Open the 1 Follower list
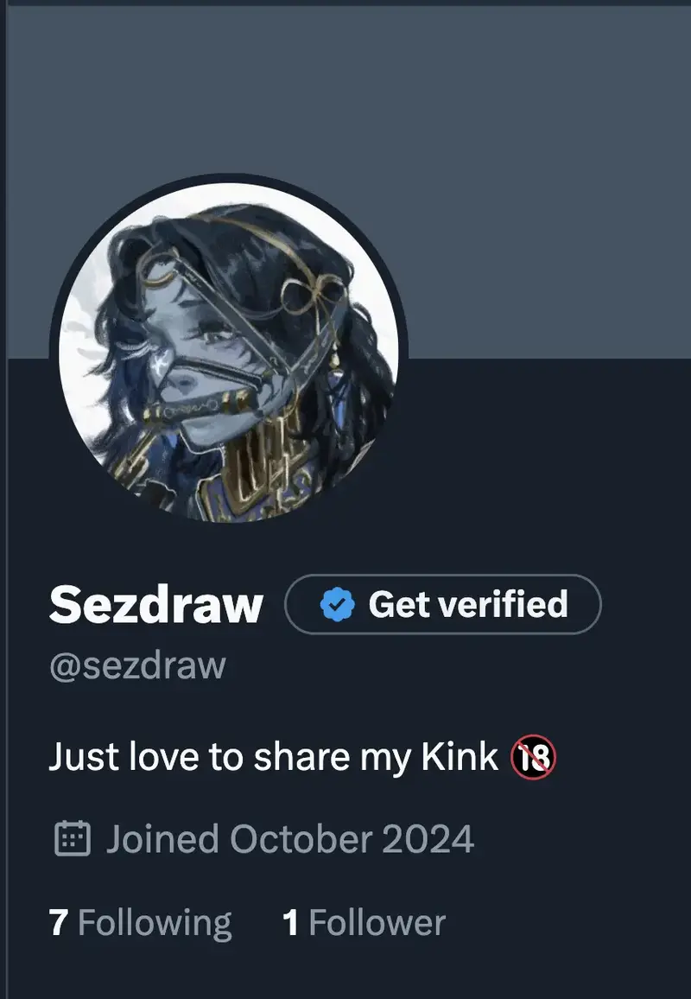 (x=364, y=923)
